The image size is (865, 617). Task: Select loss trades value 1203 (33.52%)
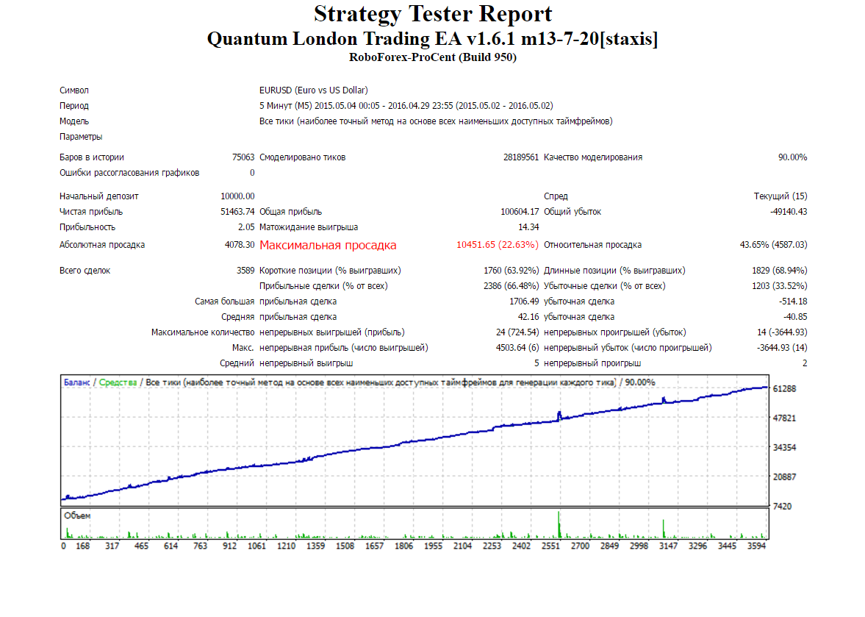pos(780,286)
